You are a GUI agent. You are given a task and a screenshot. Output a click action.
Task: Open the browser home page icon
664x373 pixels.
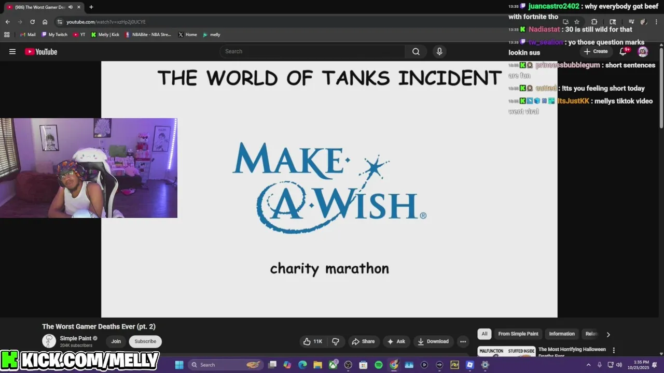pyautogui.click(x=45, y=22)
